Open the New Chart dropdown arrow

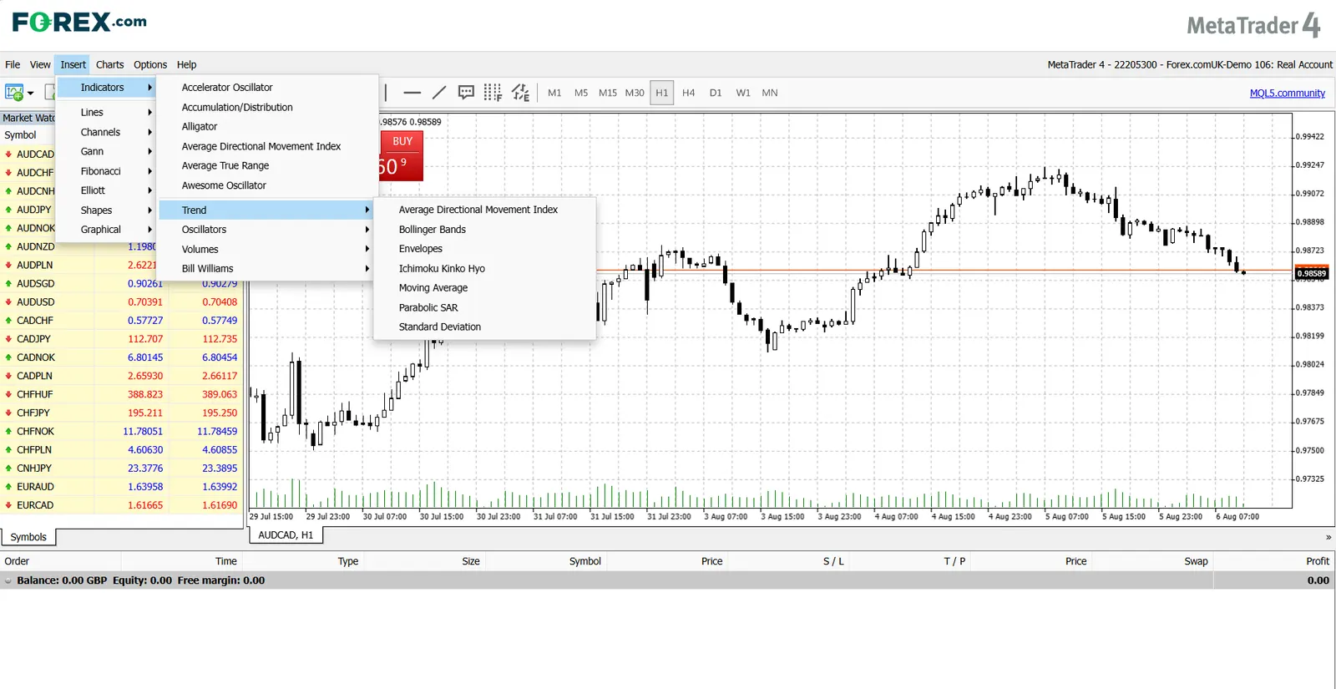coord(31,94)
